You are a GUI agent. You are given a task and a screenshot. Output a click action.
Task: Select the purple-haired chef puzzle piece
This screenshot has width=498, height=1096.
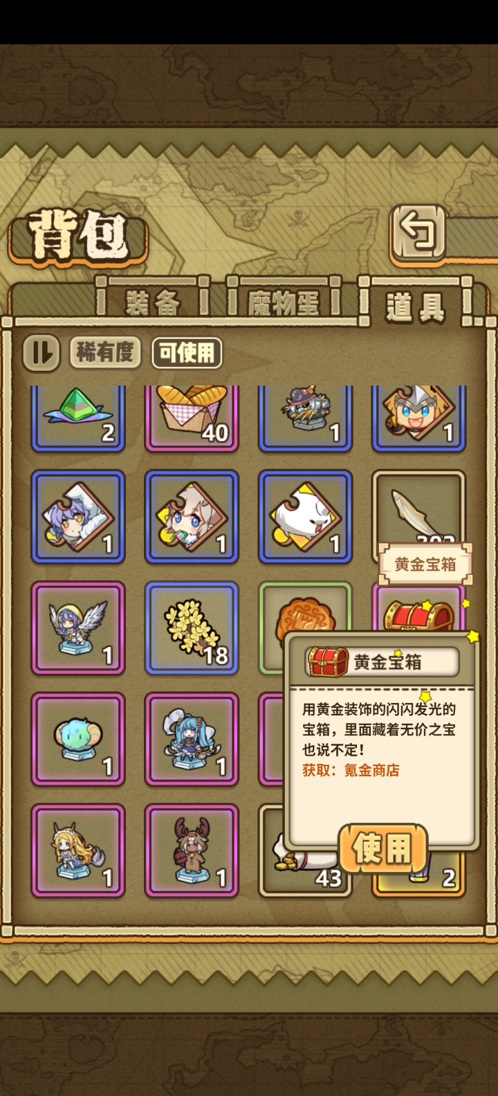(78, 517)
